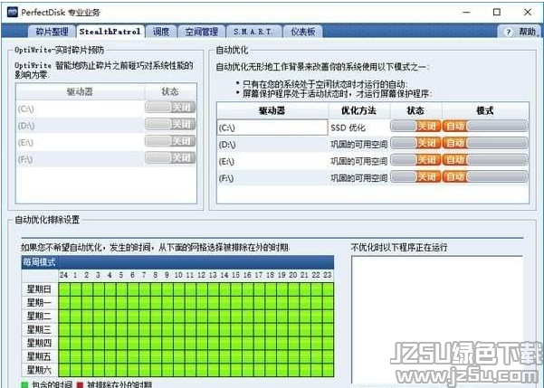Open the 调度 tab
Screen dimensions: 544x388
(x=161, y=32)
